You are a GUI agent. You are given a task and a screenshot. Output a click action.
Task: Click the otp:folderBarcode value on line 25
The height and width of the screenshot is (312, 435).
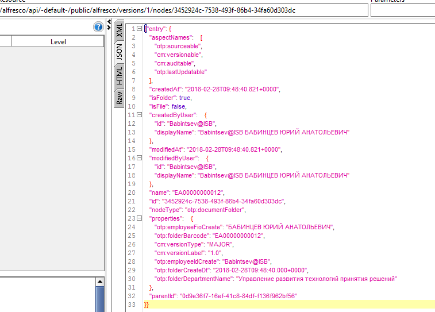tap(238, 236)
